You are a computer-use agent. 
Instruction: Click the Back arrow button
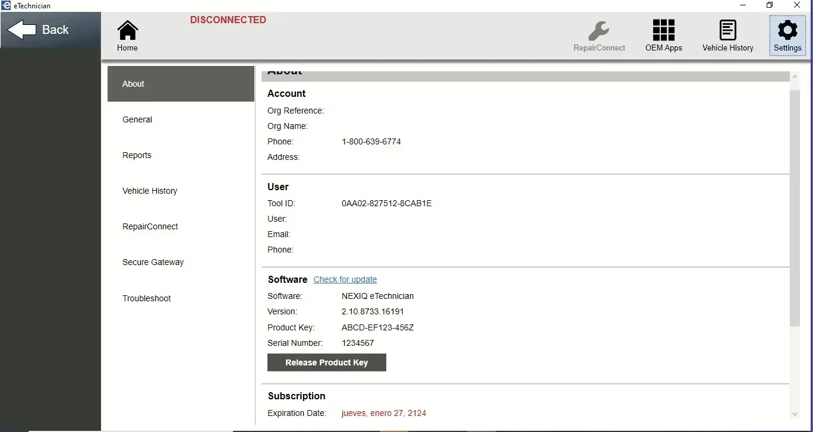pyautogui.click(x=51, y=30)
